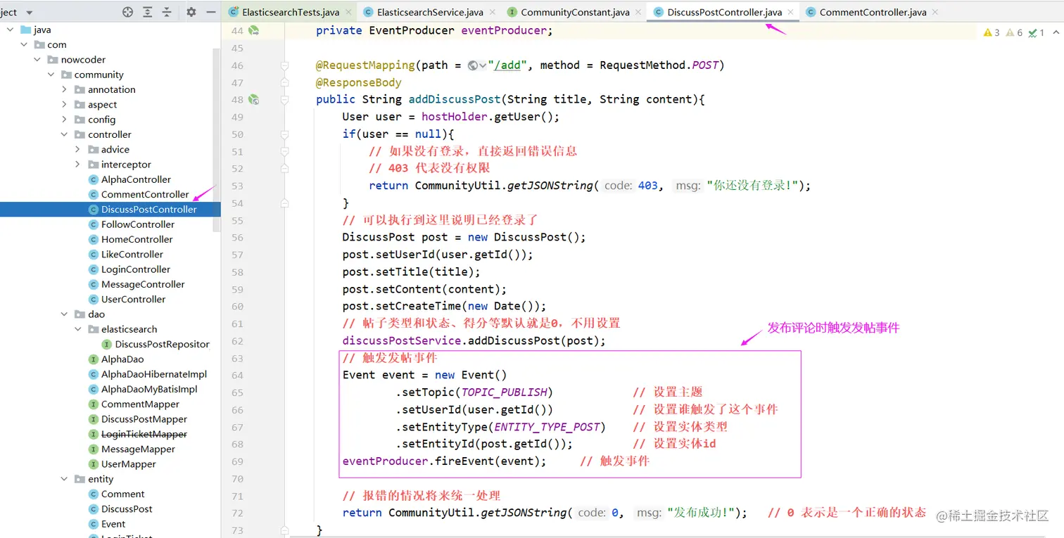Select DiscussPostRepository in elasticsearch package
This screenshot has width=1064, height=538.
click(x=162, y=344)
